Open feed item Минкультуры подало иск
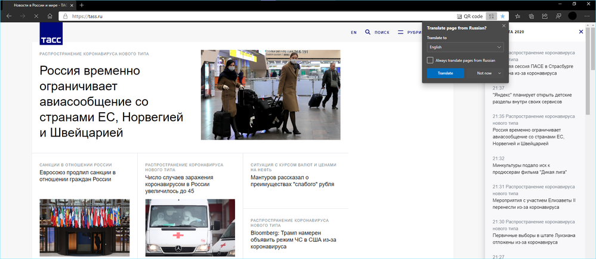The width and height of the screenshot is (596, 259). (530, 168)
